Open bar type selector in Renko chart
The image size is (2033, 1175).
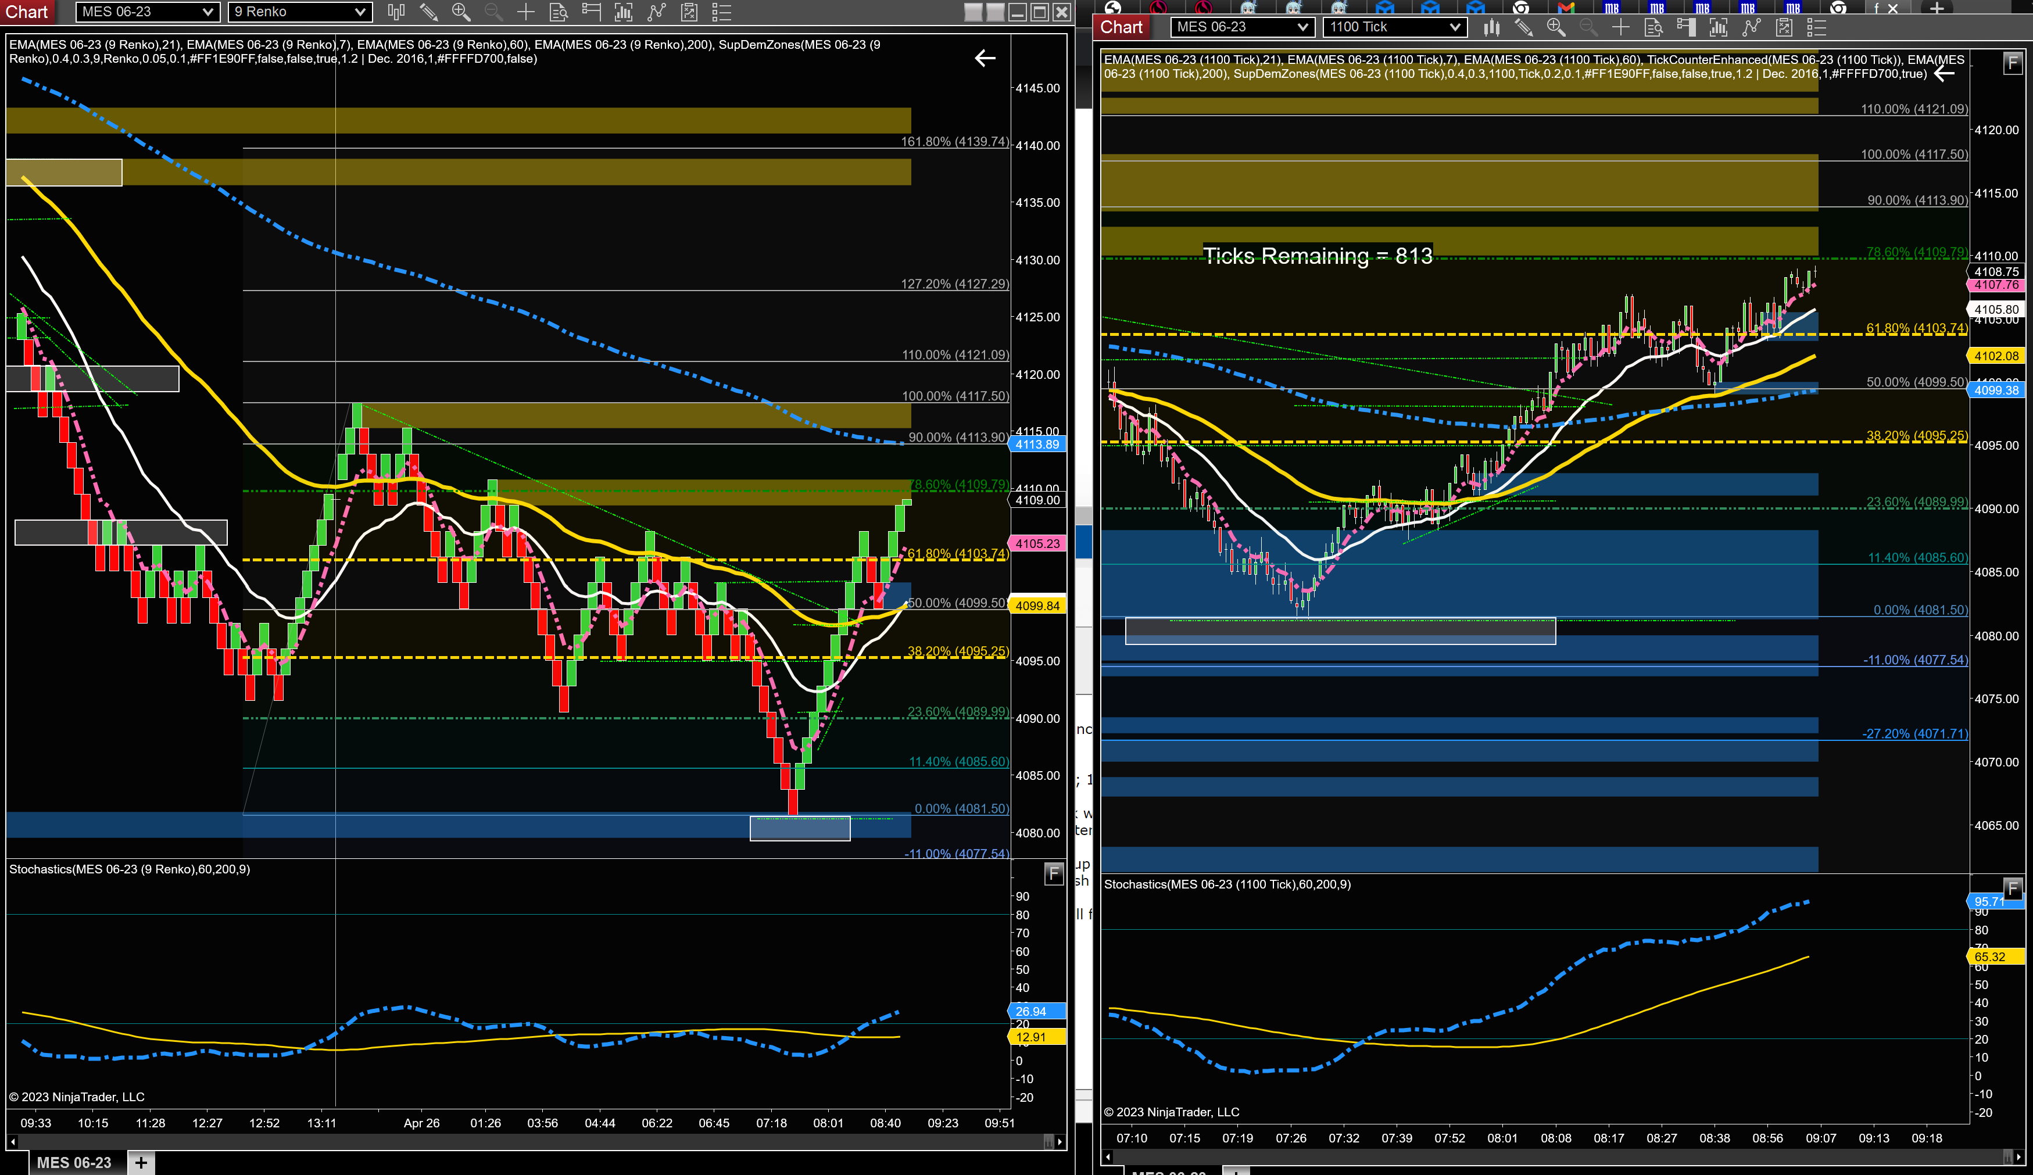pos(396,12)
